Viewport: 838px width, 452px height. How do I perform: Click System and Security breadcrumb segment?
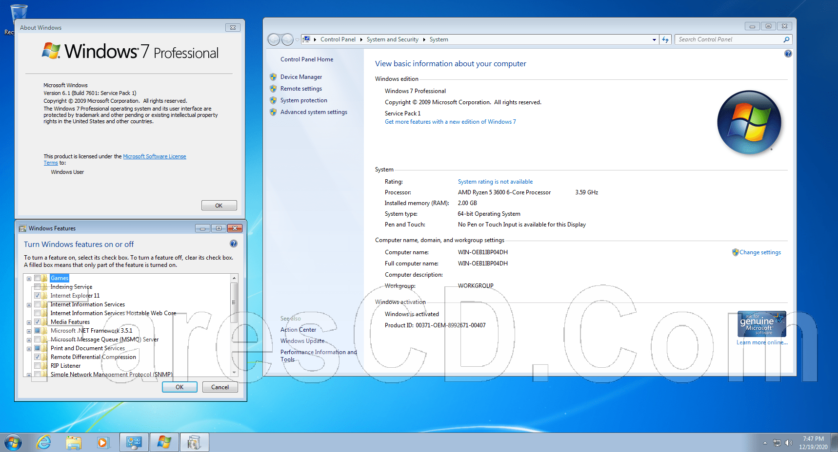(392, 39)
